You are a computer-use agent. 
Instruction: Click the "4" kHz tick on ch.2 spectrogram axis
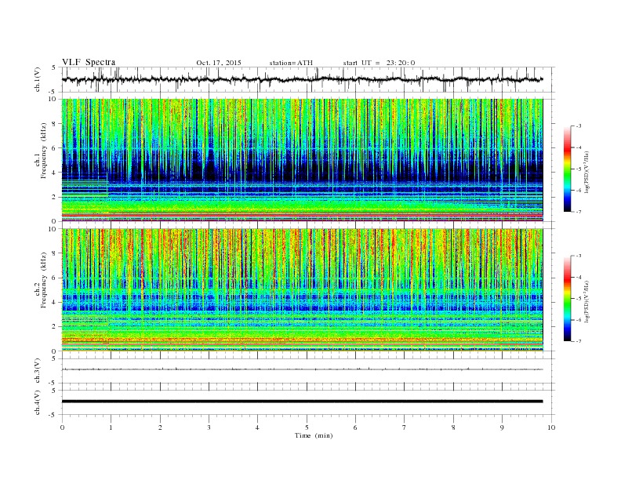pos(55,302)
